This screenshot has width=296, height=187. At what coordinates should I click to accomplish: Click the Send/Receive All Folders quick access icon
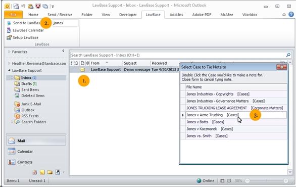tap(16, 6)
